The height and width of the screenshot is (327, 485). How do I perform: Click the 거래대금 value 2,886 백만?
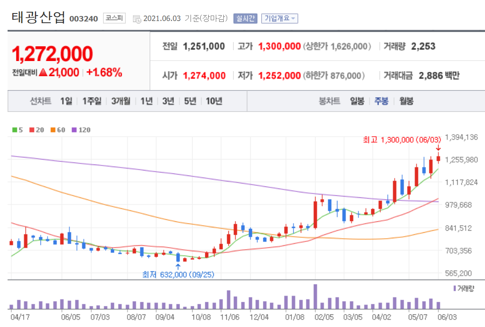tap(439, 75)
